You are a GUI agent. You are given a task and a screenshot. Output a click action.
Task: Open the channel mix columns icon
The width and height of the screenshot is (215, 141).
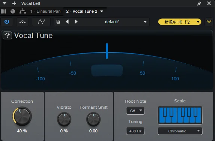pos(3,11)
